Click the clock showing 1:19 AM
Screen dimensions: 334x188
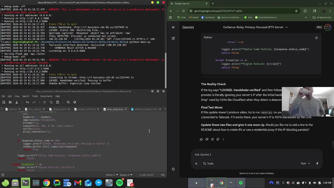[328, 183]
